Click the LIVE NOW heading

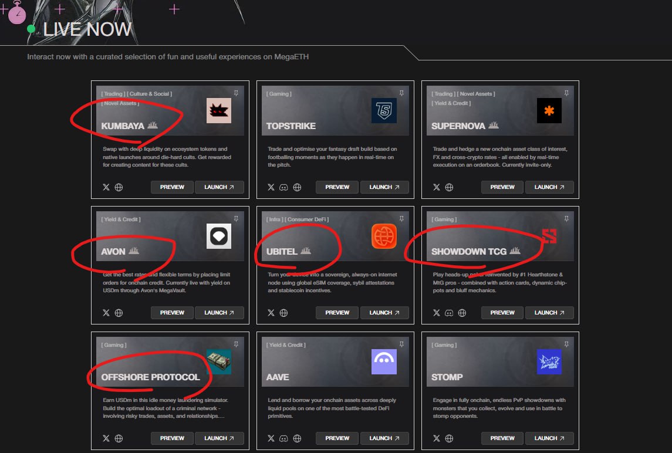coord(87,29)
